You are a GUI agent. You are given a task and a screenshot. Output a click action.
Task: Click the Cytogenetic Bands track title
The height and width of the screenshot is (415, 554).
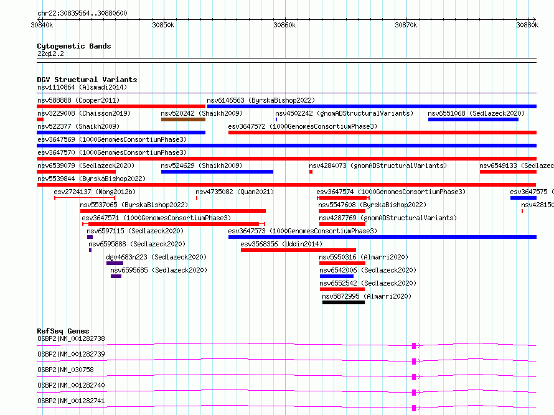[x=74, y=46]
